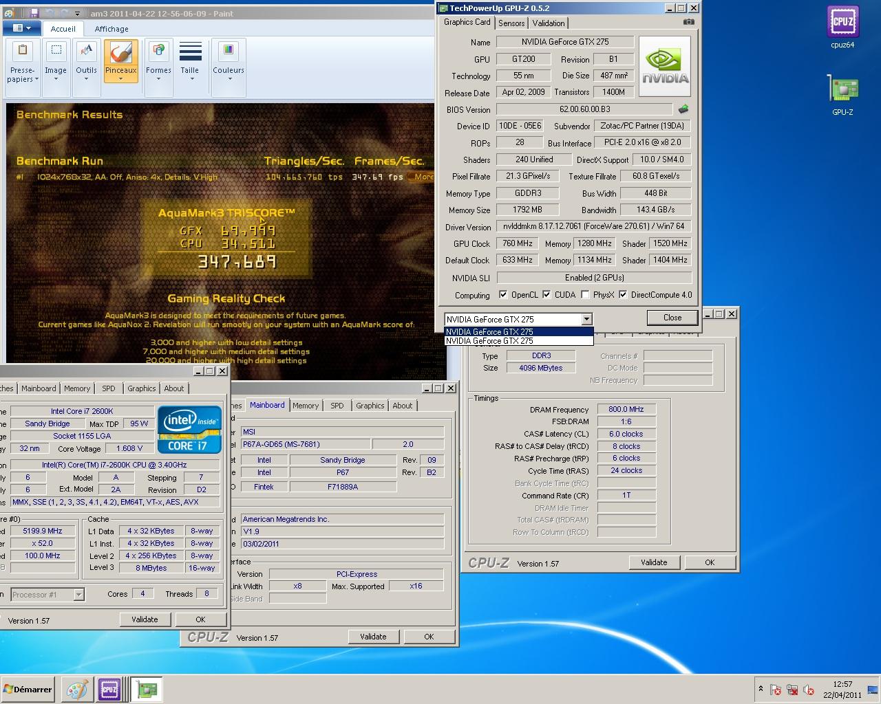Open the blue Paint file menu button

[x=21, y=28]
